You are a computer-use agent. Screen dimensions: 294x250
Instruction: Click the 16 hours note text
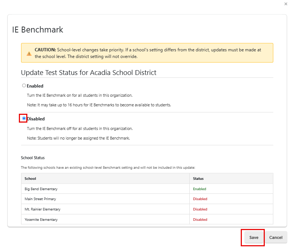tap(99, 105)
